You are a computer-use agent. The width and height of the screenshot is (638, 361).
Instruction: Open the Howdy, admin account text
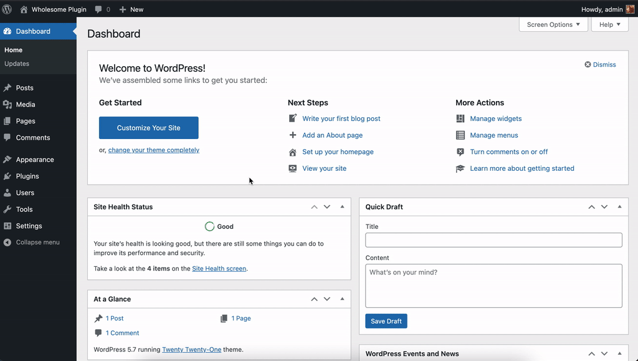pos(602,9)
